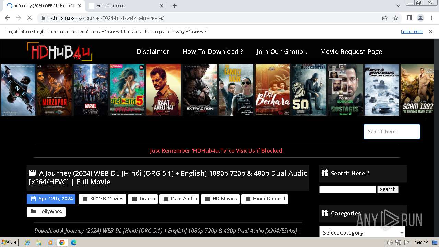Open the Windows Start menu
The image size is (439, 247).
(x=10, y=242)
